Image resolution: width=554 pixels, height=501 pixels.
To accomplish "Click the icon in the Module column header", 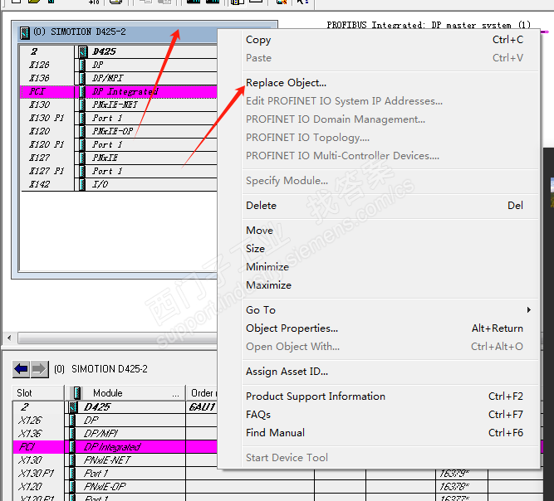I will coord(77,393).
